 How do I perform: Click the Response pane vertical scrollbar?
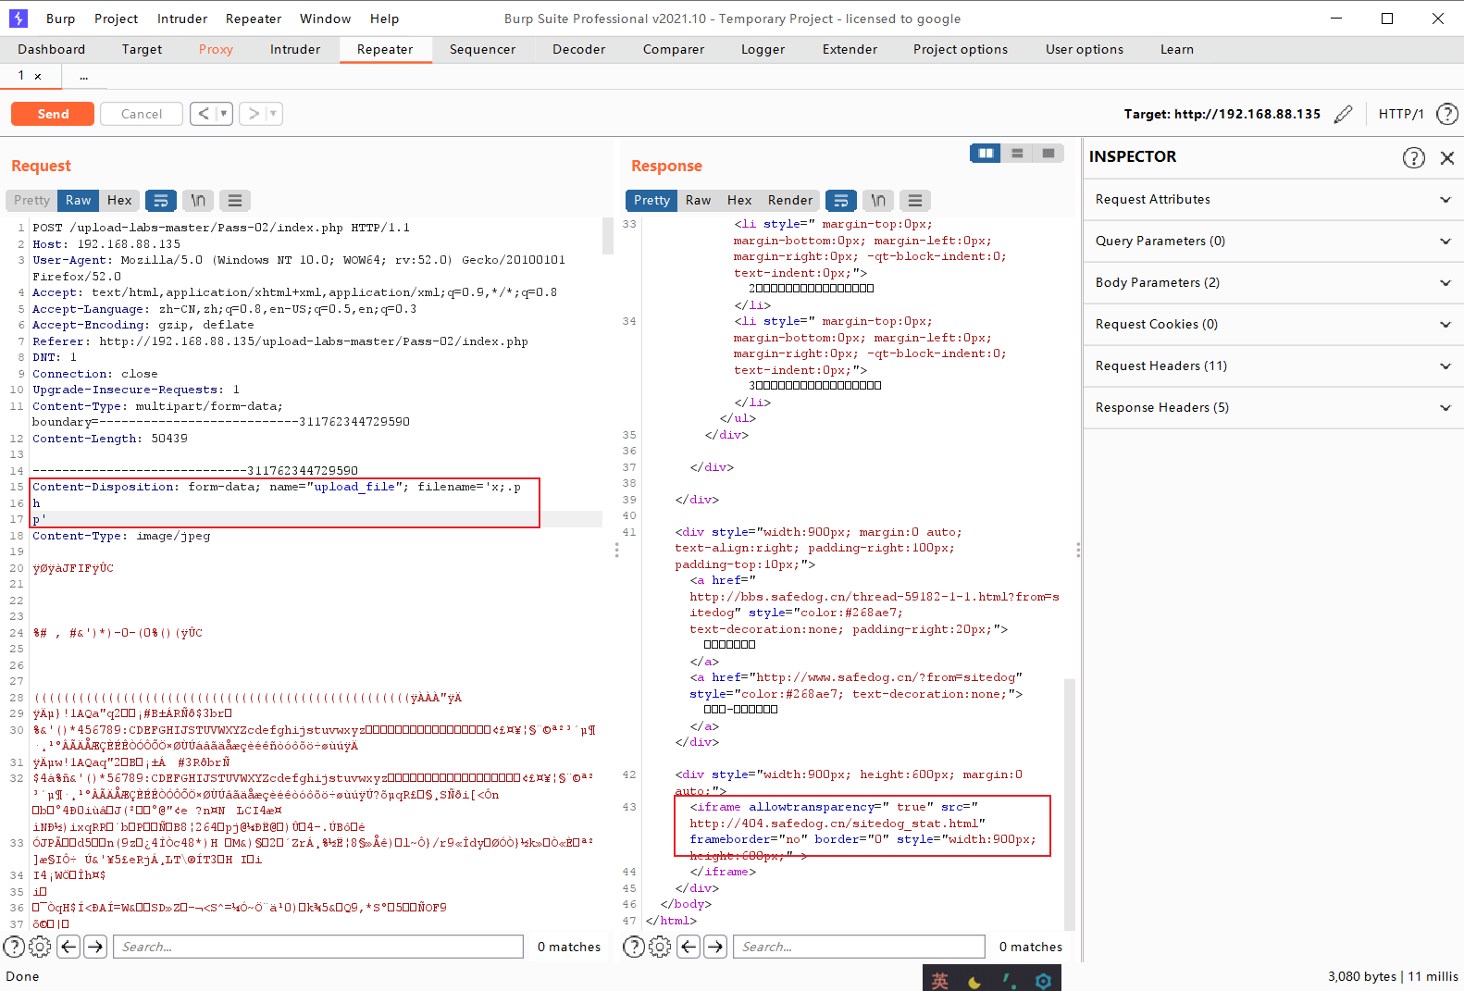click(1070, 803)
